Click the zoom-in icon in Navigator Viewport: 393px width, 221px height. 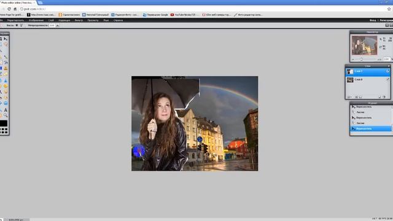point(379,60)
